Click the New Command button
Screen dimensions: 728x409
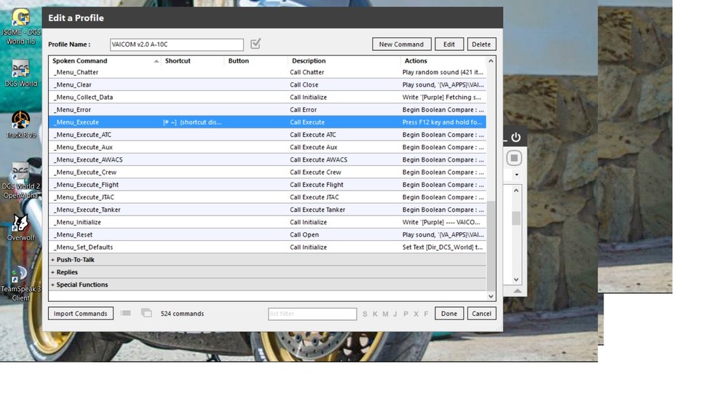(x=402, y=44)
